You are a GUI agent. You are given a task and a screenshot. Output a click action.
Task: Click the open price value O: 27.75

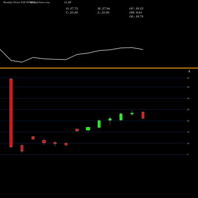pyautogui.click(x=72, y=9)
